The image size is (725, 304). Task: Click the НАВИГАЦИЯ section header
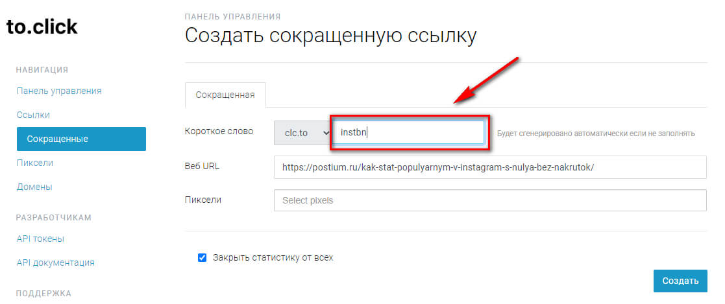[42, 70]
